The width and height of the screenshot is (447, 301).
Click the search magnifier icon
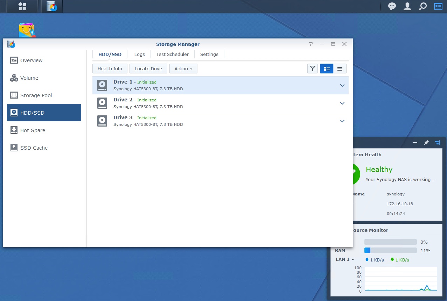click(x=423, y=6)
